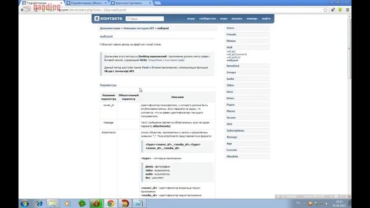Viewport: 370px width, 208px height.
Task: Open 'игры' in the VK header menu
Action: 224,18
